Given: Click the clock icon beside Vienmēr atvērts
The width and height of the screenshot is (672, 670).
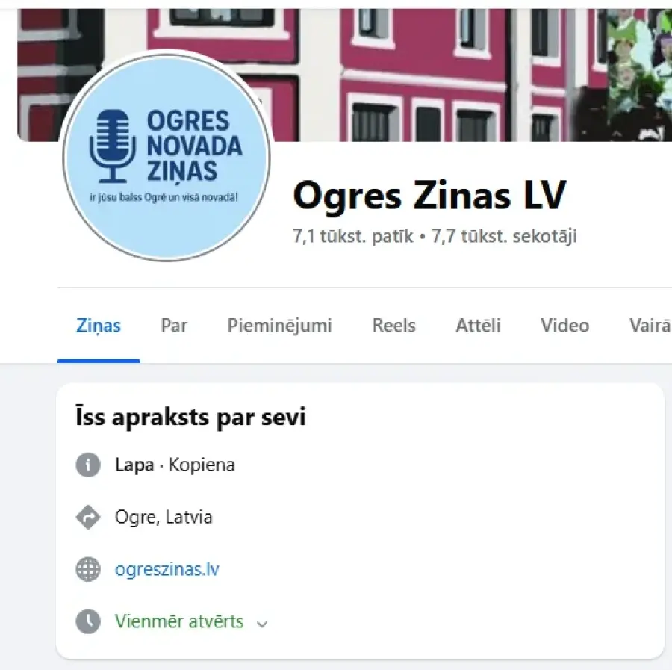Looking at the screenshot, I should tap(88, 621).
